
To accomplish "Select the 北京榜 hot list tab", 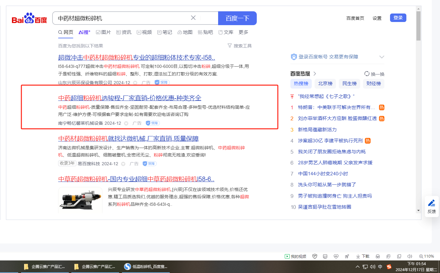I will coord(325,84).
